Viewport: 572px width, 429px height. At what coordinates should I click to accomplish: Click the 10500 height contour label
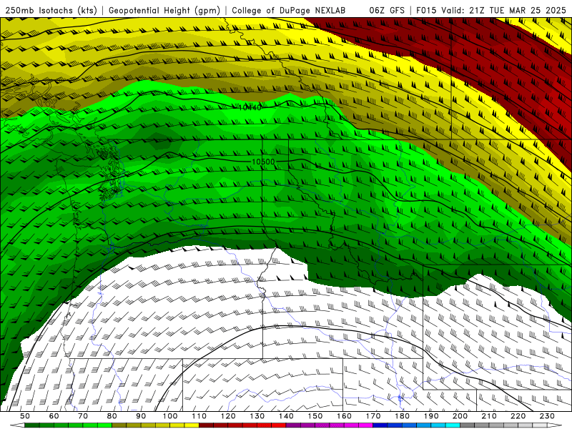(x=263, y=162)
